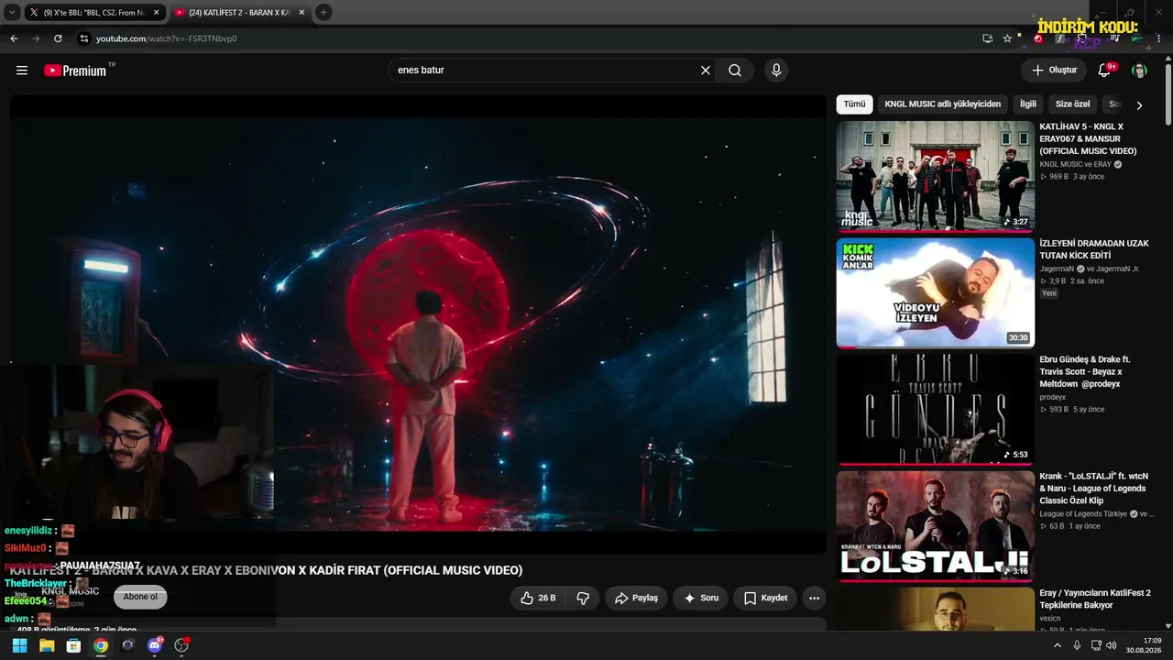Start voice search with microphone
The image size is (1173, 660).
point(776,71)
